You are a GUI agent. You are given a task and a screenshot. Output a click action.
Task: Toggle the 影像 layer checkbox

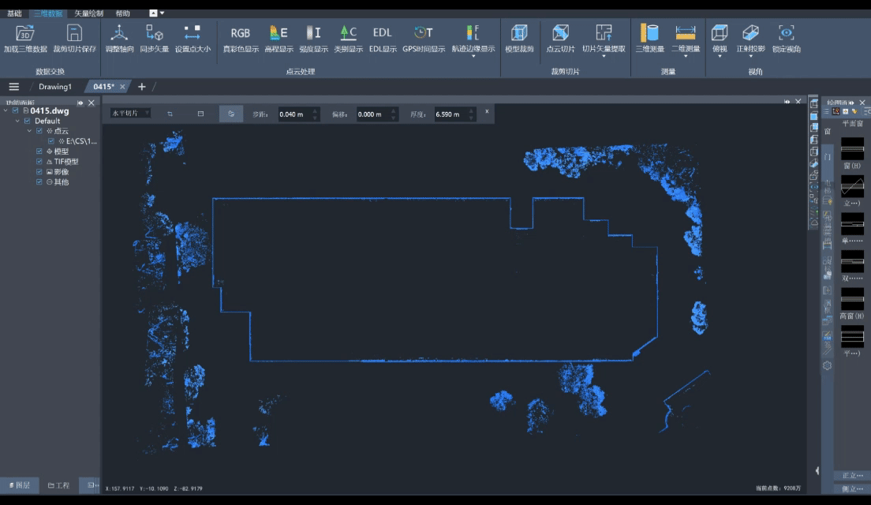pos(39,172)
